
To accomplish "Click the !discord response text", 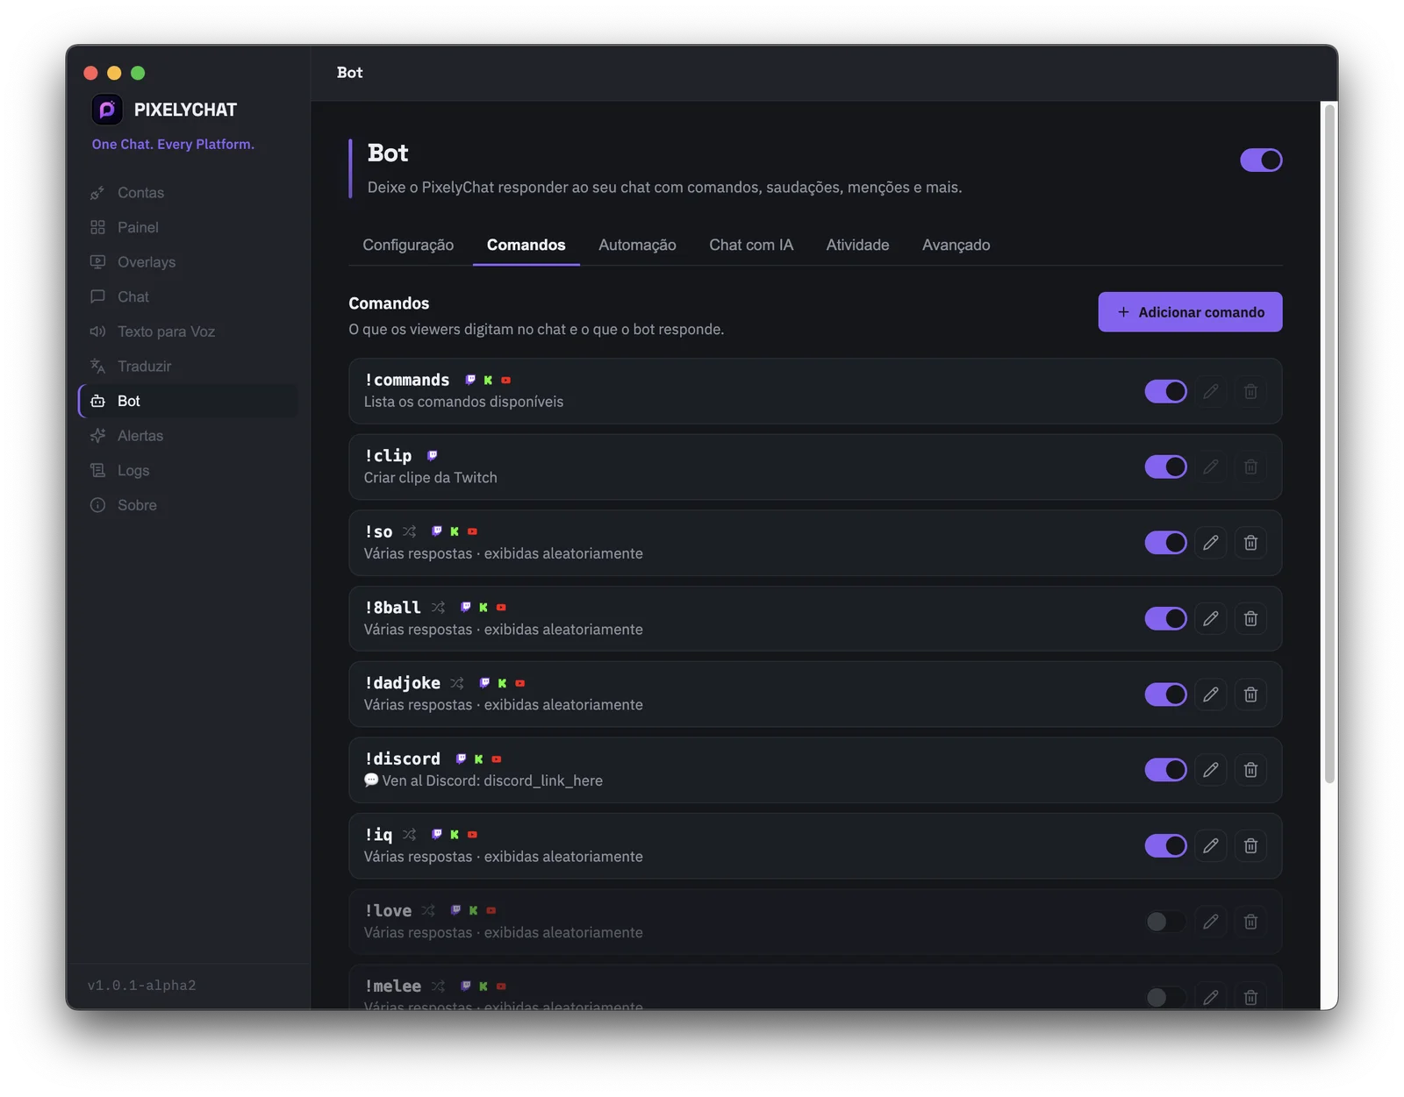I will point(484,780).
